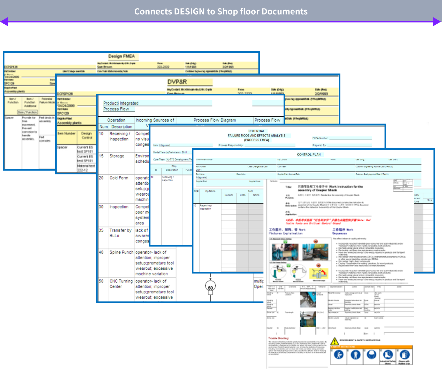Select the DVP&R document title

177,82
